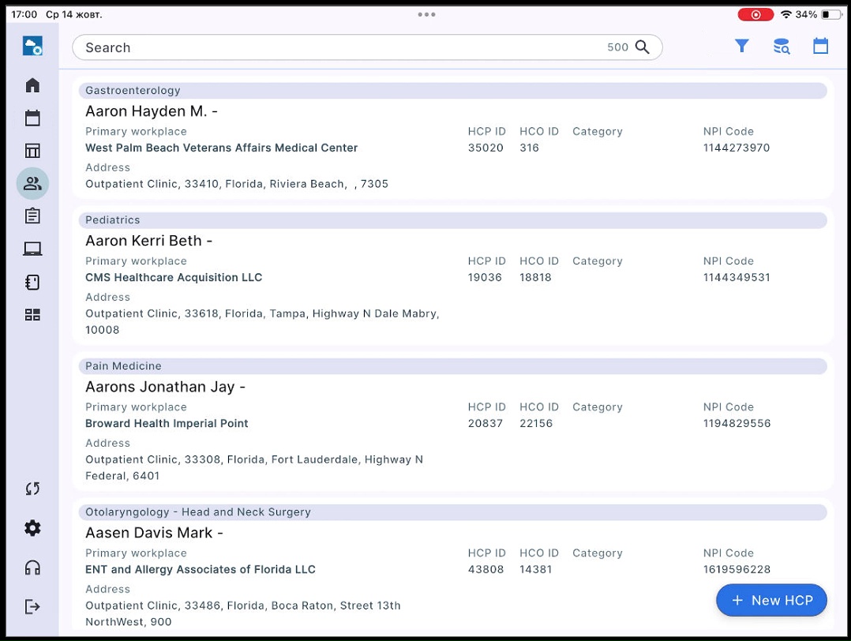Click the logout icon in sidebar

(32, 607)
